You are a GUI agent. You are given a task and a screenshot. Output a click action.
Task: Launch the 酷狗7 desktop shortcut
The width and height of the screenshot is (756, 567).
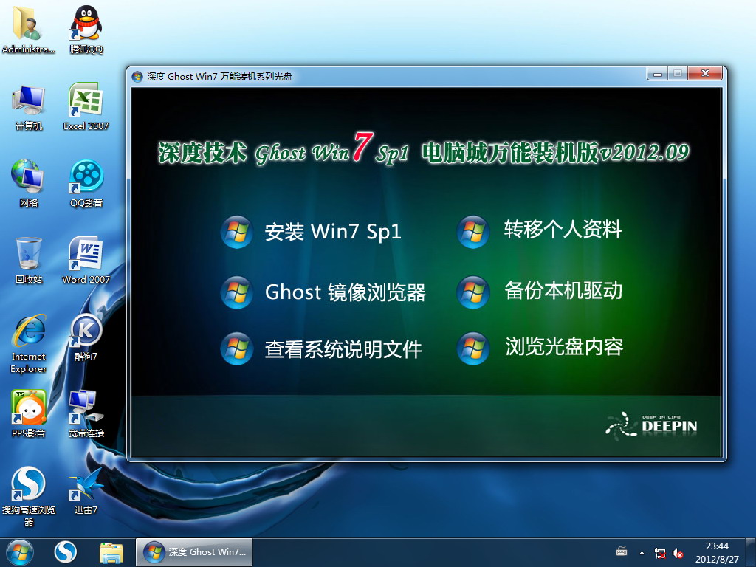86,337
